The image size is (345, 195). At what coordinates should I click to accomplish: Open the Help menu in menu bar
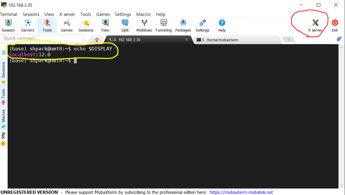point(160,14)
